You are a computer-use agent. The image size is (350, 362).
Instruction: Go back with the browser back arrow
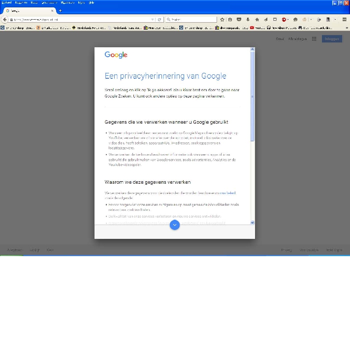click(x=5, y=20)
